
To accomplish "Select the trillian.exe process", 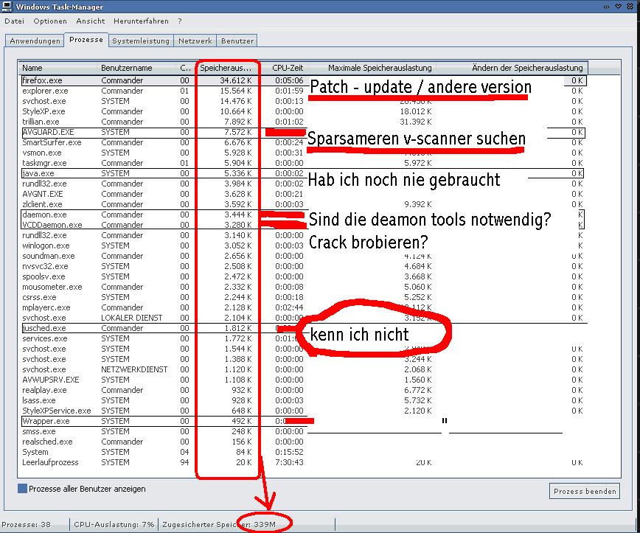I will coord(304,122).
